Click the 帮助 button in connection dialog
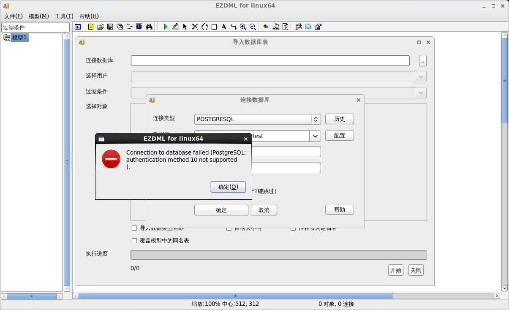Image resolution: width=509 pixels, height=310 pixels. [x=340, y=209]
